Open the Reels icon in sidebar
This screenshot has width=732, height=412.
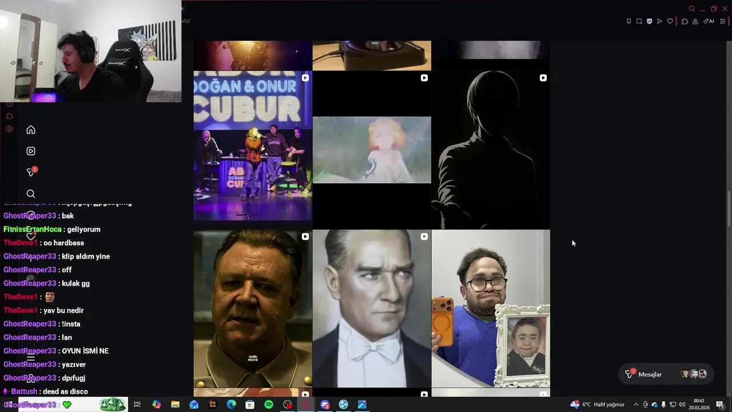click(x=31, y=151)
